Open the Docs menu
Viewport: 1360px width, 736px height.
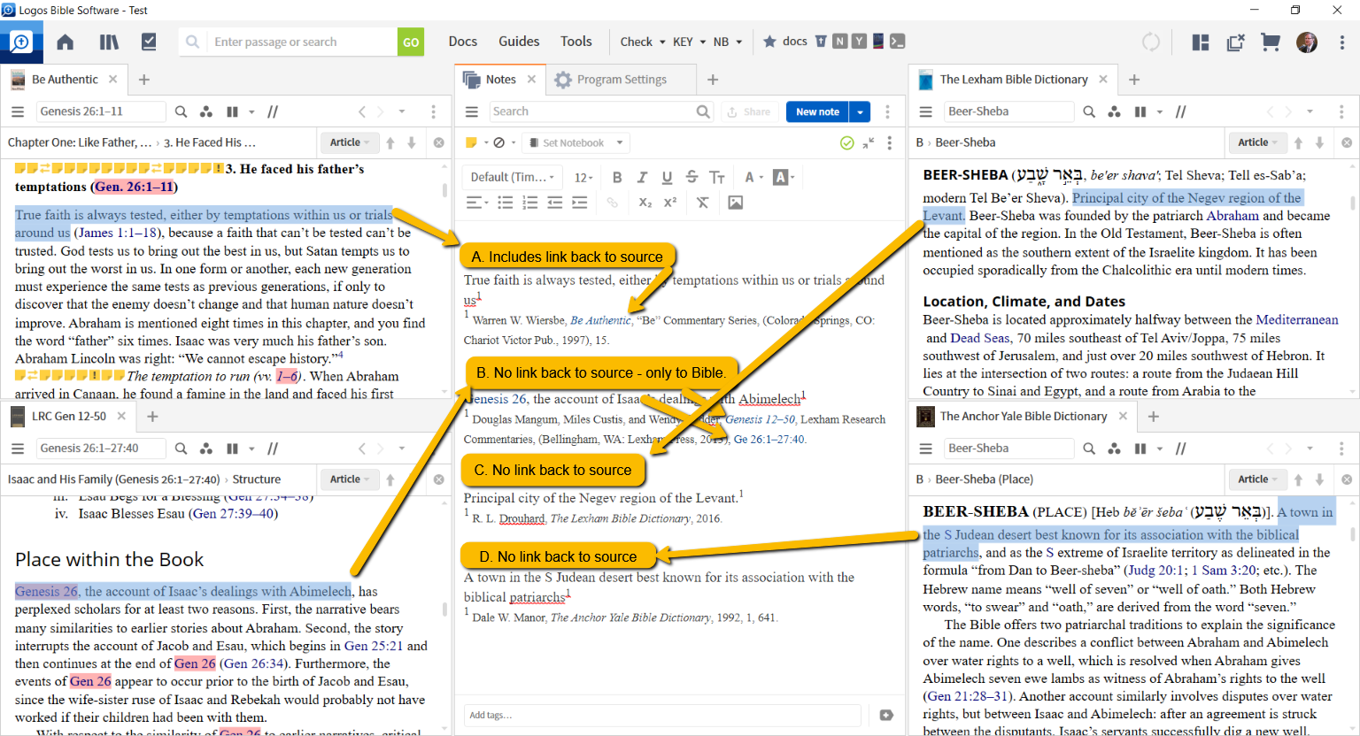(x=462, y=42)
